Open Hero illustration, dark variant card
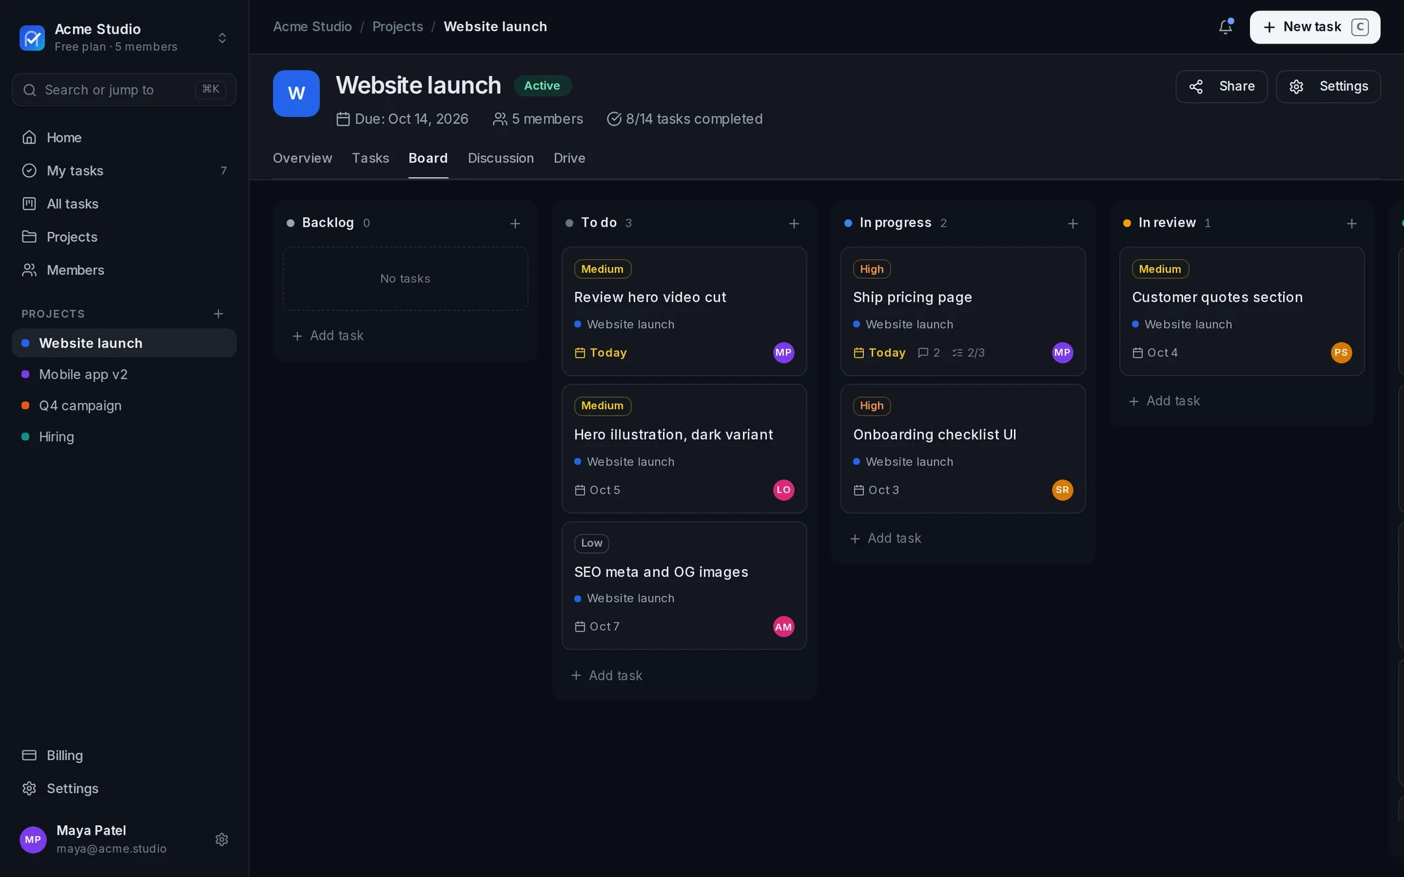 [x=684, y=449]
